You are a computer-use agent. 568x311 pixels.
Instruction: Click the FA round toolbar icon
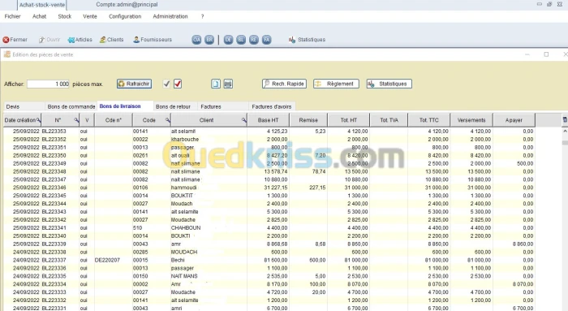[267, 40]
